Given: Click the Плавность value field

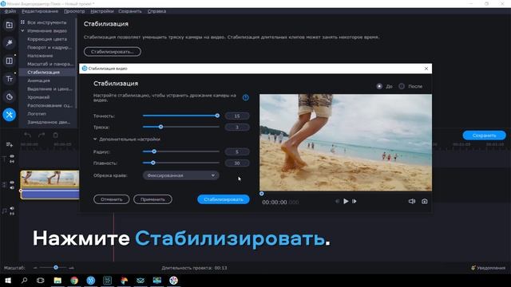Looking at the screenshot, I should [237, 163].
